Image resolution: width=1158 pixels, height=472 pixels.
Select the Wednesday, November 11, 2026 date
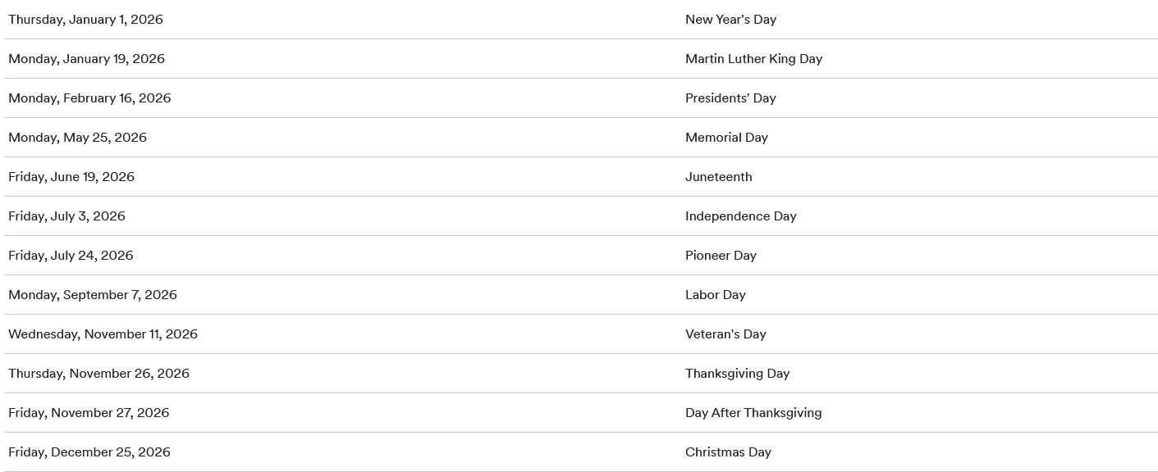click(103, 334)
